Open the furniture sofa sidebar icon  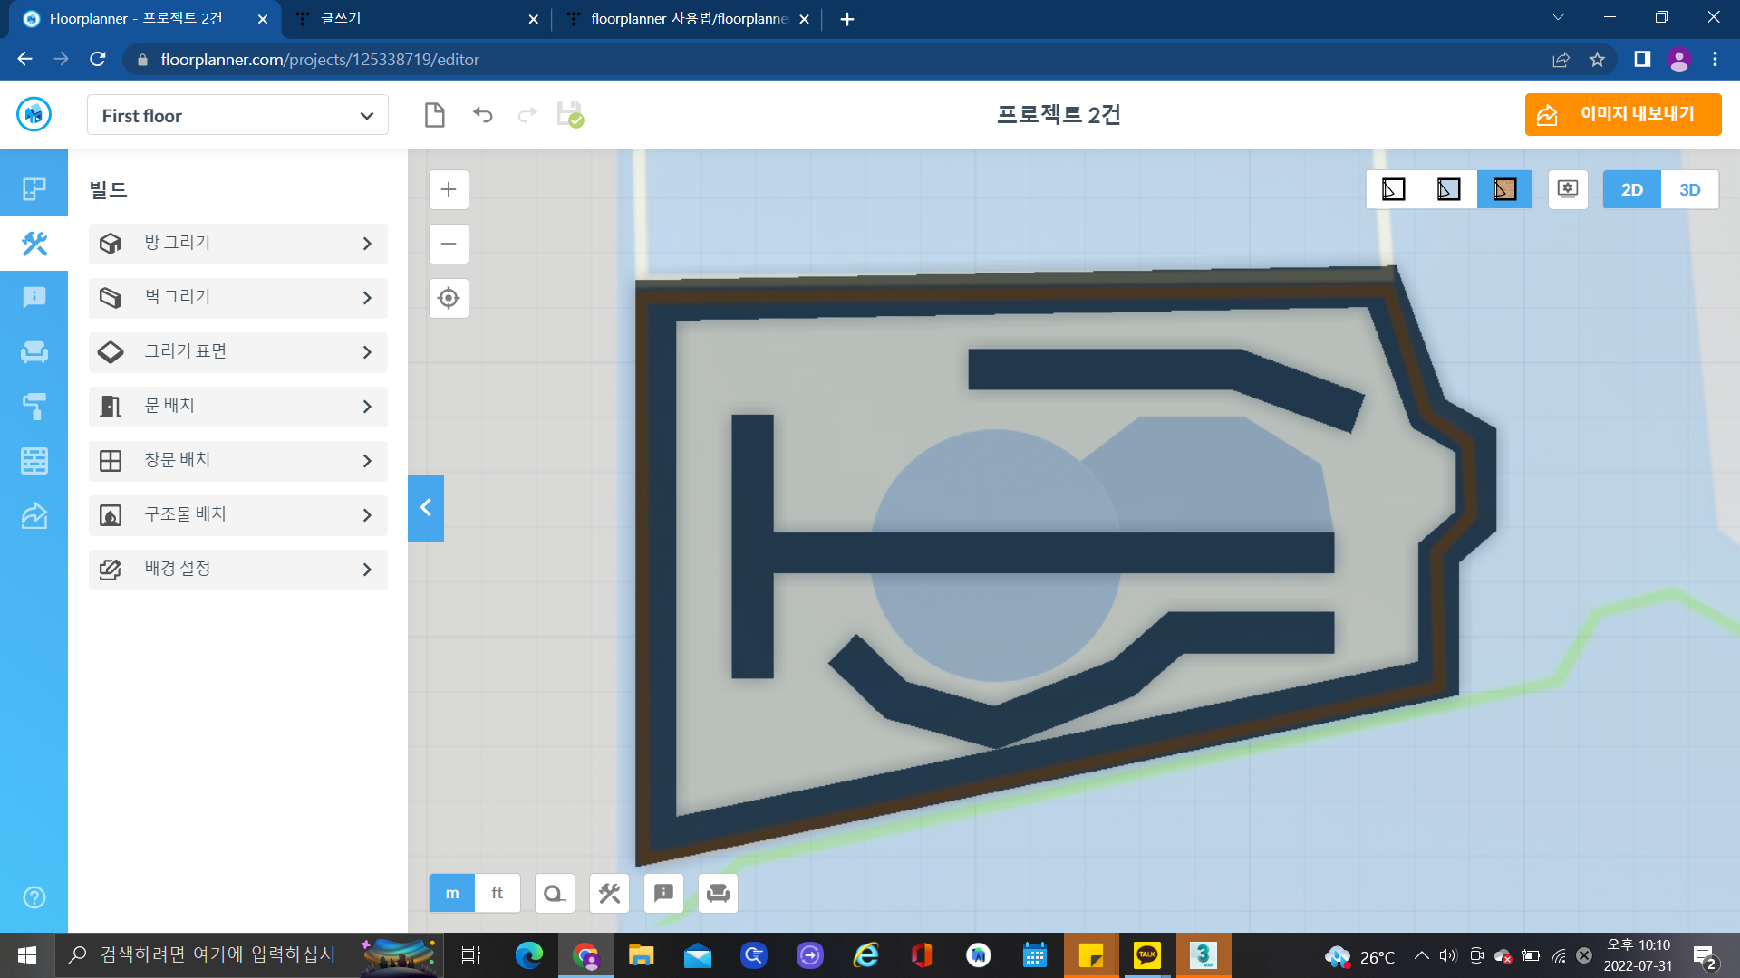34,352
